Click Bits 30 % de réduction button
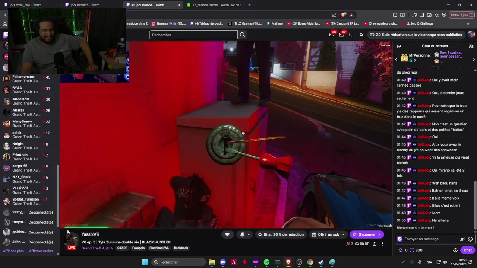Viewport: 477px width, 268px height. pyautogui.click(x=281, y=234)
